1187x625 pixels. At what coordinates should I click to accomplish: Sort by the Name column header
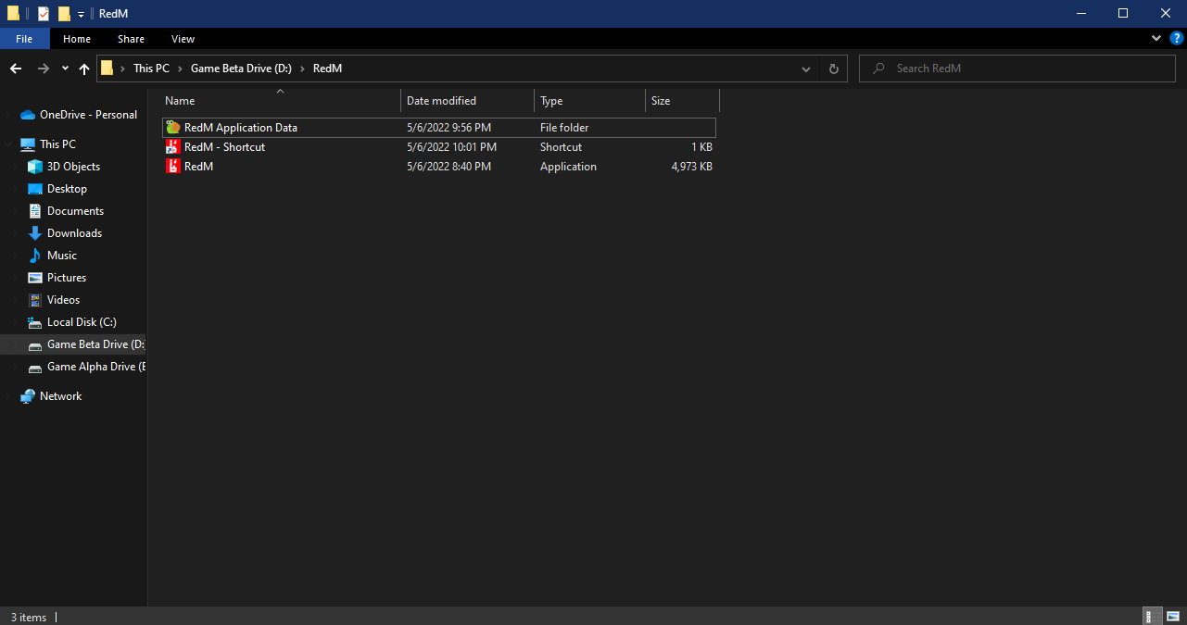click(x=281, y=101)
